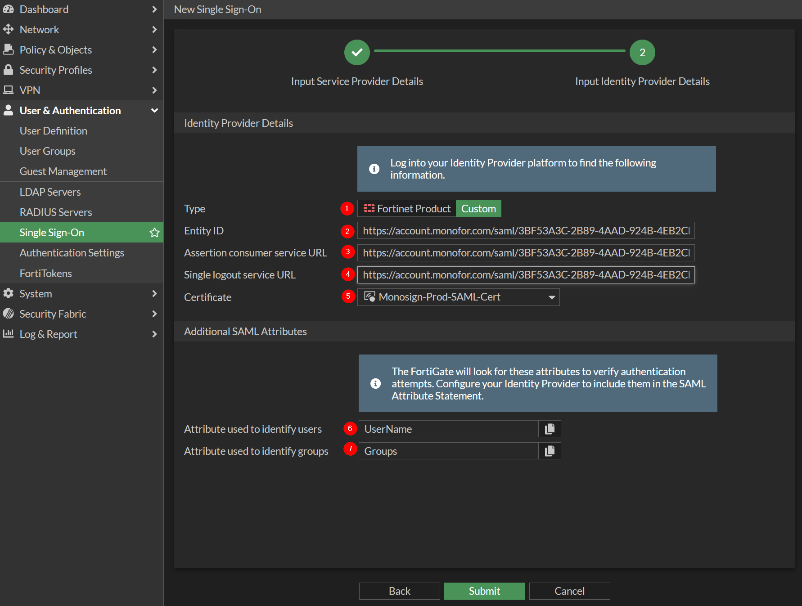Screen dimensions: 802x606
Task: Click the System gear icon
Action: pyautogui.click(x=8, y=293)
